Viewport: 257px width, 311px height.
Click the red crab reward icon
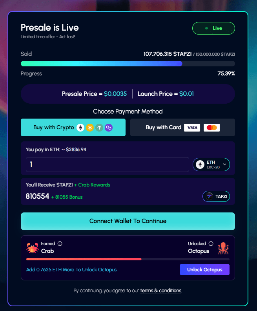32,248
